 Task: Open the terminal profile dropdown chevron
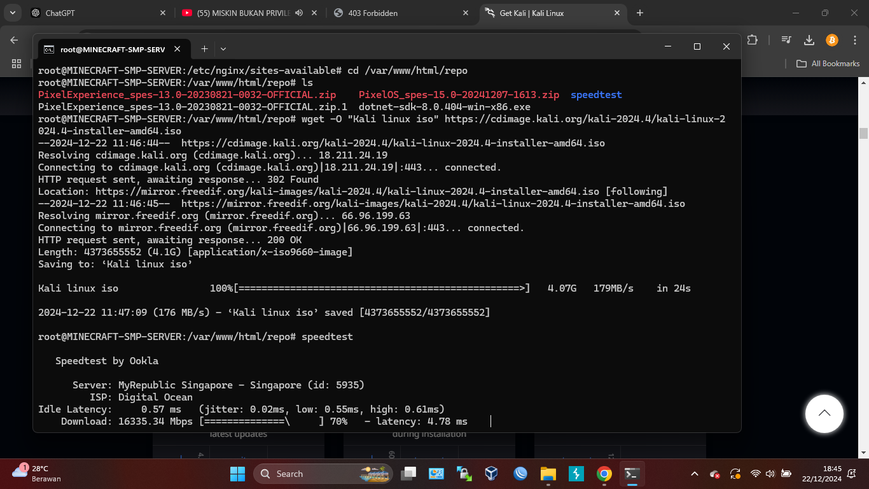pos(223,48)
